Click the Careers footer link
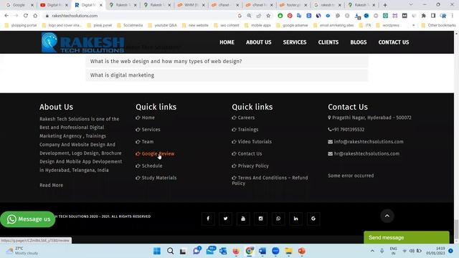The height and width of the screenshot is (258, 459). pyautogui.click(x=243, y=118)
